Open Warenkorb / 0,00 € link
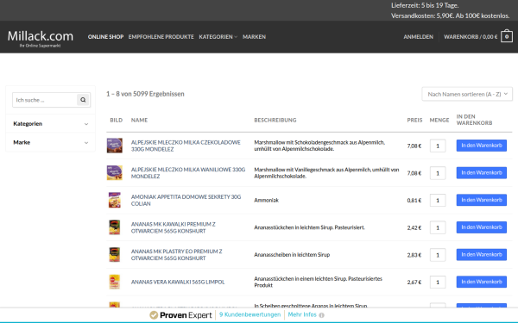 pyautogui.click(x=471, y=36)
